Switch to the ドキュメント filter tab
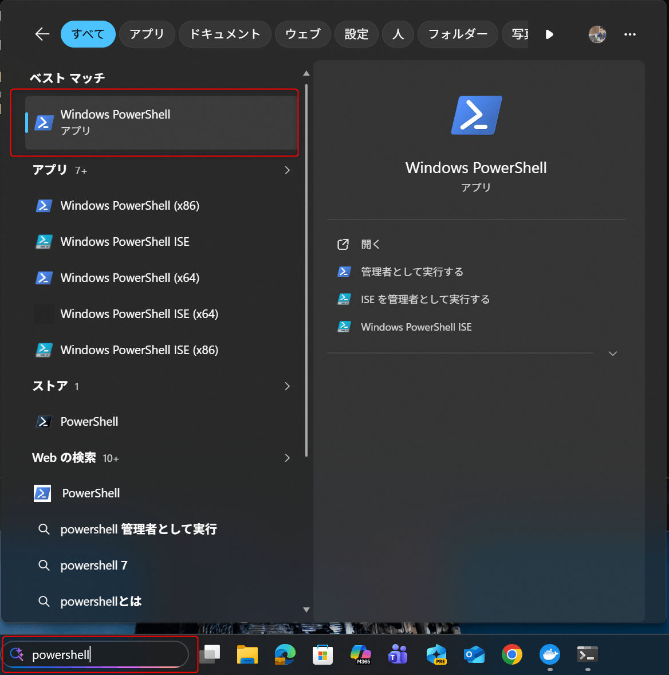669x675 pixels. [x=225, y=34]
